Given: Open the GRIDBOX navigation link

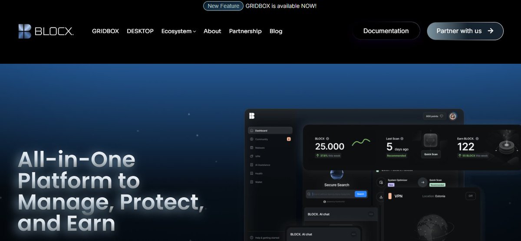Looking at the screenshot, I should point(106,31).
